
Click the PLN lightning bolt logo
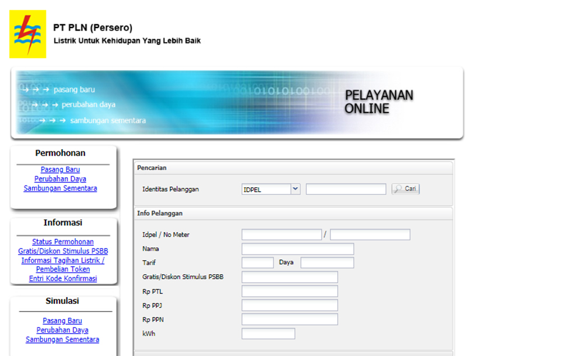point(27,34)
